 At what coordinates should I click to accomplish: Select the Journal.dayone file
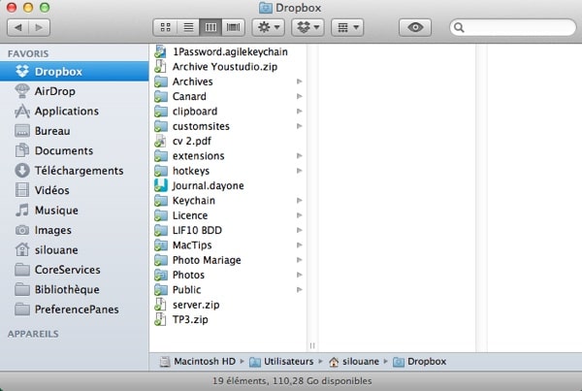click(x=208, y=185)
